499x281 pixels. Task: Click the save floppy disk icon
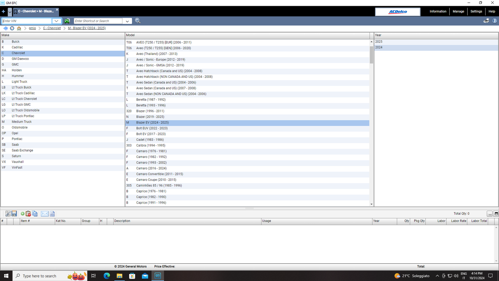coord(14,214)
